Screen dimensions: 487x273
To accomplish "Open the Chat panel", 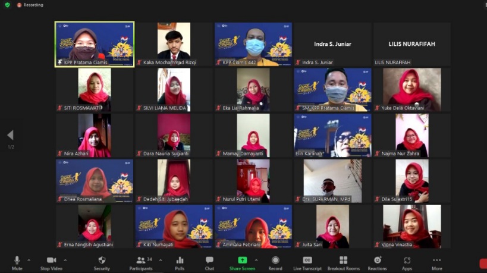I will (209, 262).
